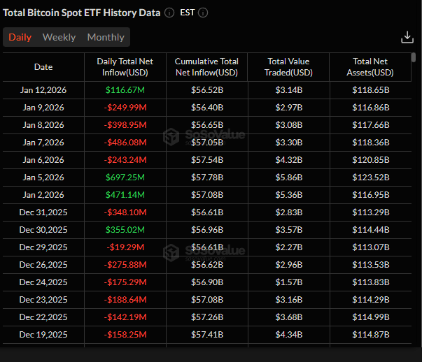The width and height of the screenshot is (422, 362).
Task: Click the $5.36B traded value
Action: (289, 195)
